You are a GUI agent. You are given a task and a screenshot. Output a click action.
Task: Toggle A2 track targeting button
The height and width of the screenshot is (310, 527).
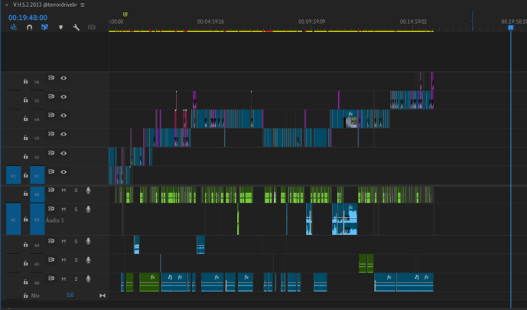(x=37, y=194)
